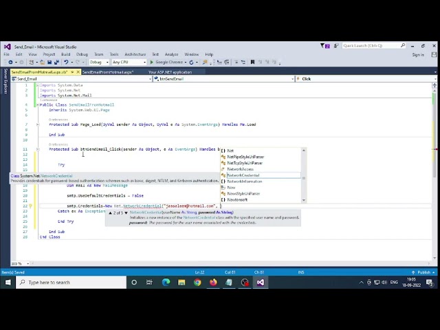Show next overload with signature help down arrow

(126, 212)
